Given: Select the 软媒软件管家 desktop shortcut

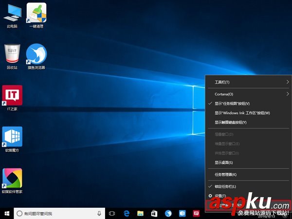Looking at the screenshot, I should tap(12, 181).
